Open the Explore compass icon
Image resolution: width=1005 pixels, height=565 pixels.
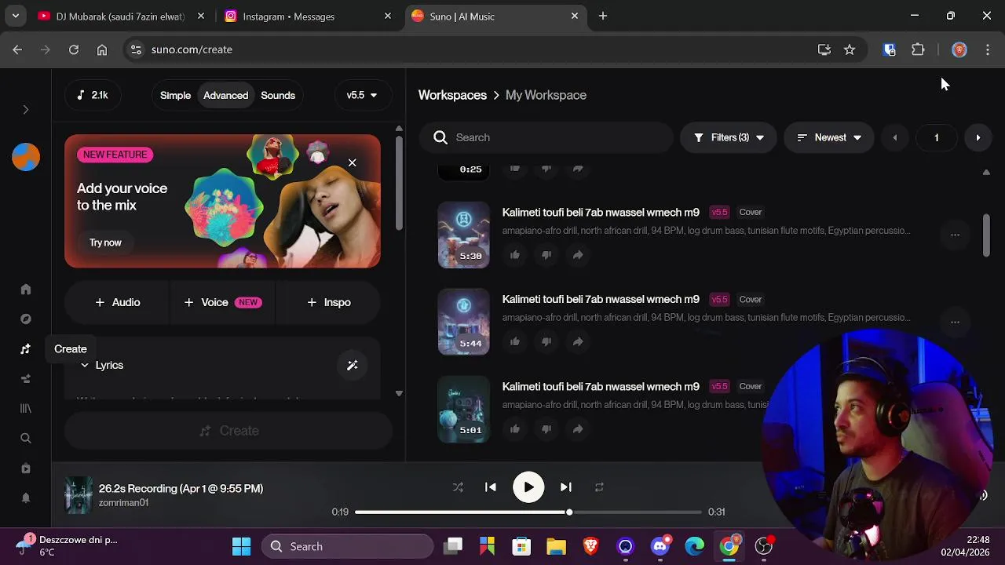click(x=26, y=319)
